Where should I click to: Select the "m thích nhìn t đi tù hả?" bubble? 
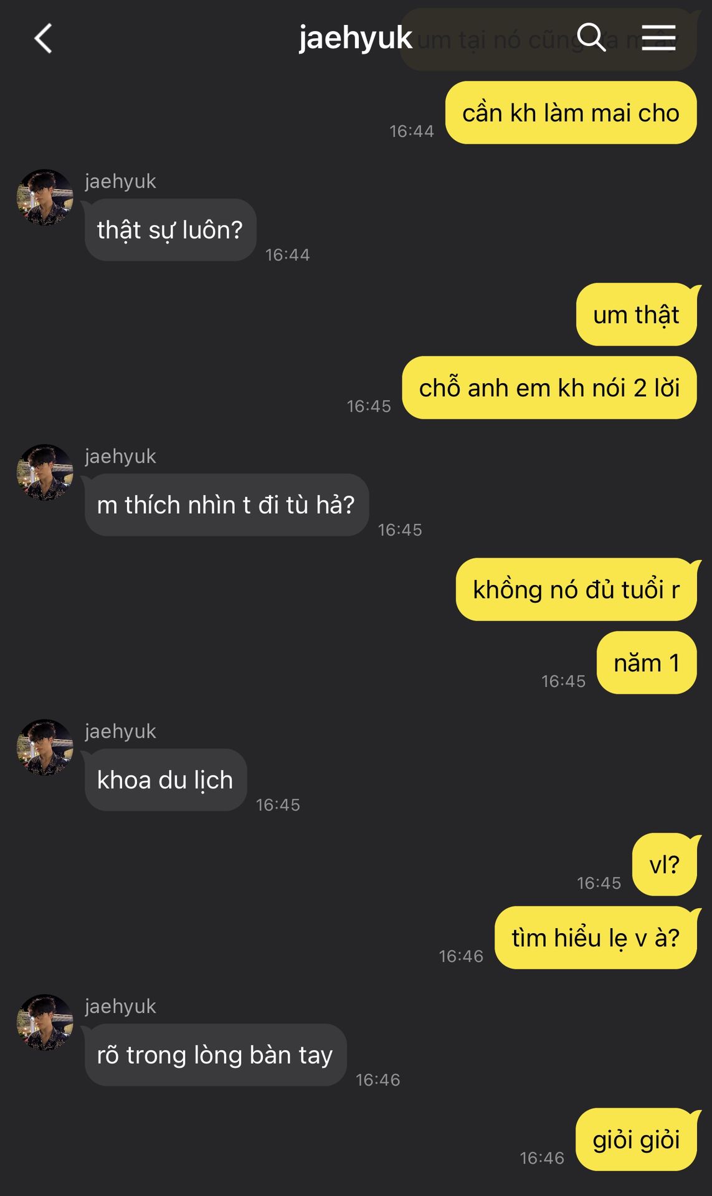[x=227, y=505]
